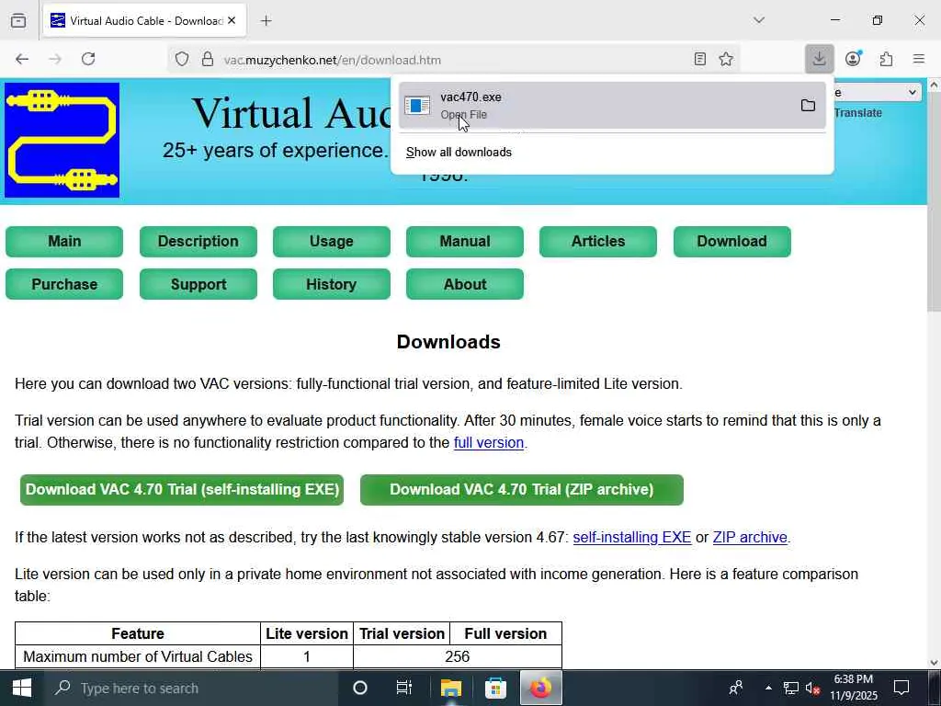Open File Explorer from taskbar
Image resolution: width=941 pixels, height=706 pixels.
450,688
